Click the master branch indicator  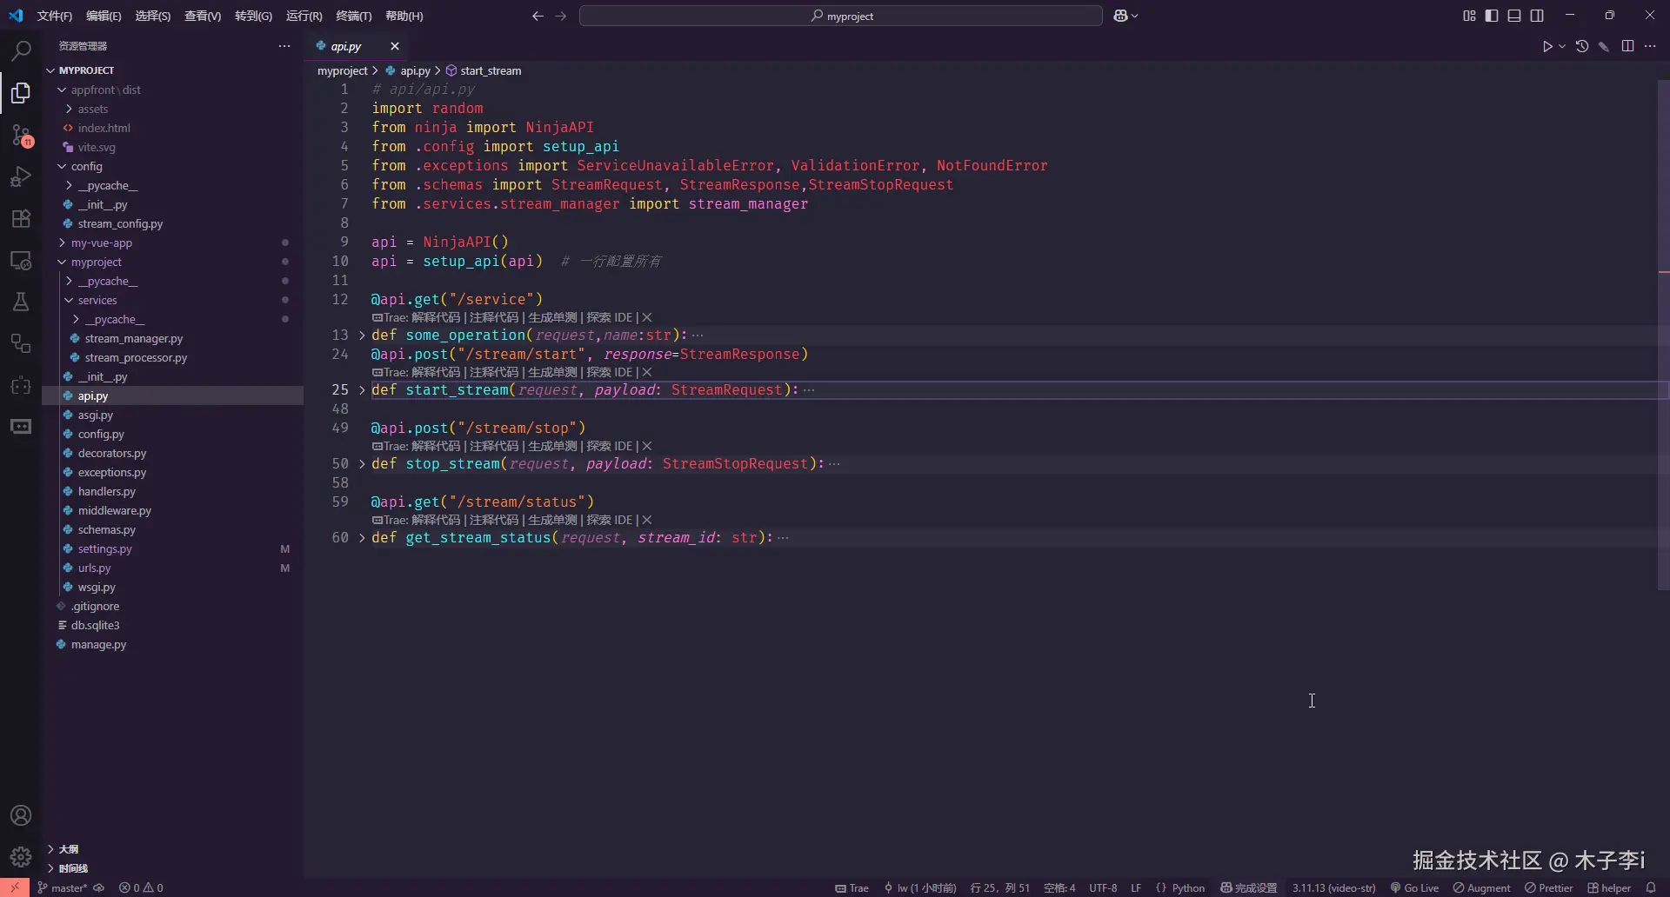pos(63,887)
